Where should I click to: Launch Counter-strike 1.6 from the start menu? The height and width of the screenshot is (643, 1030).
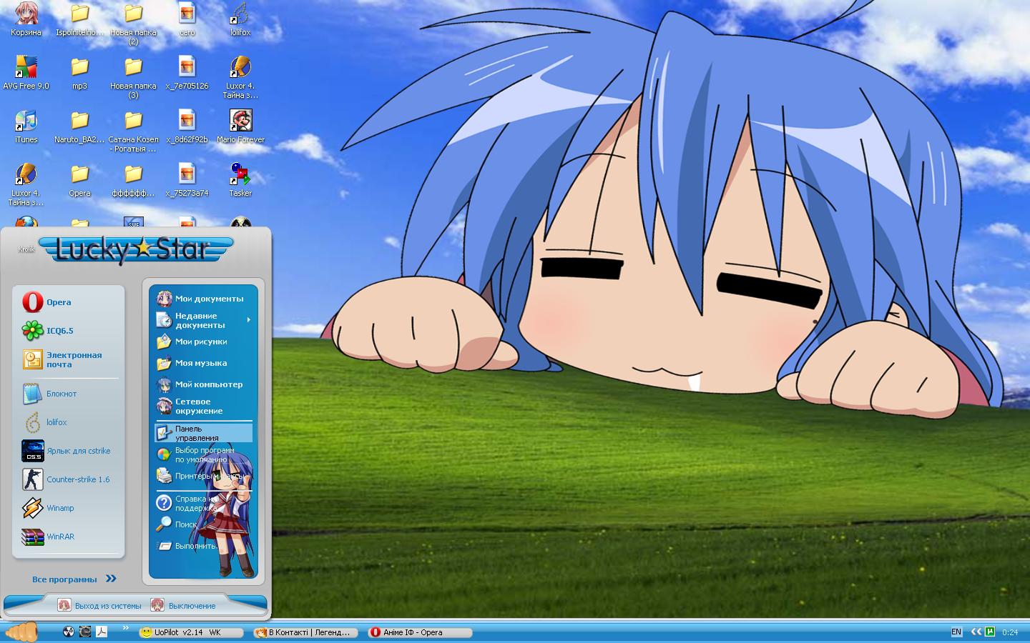tap(69, 479)
